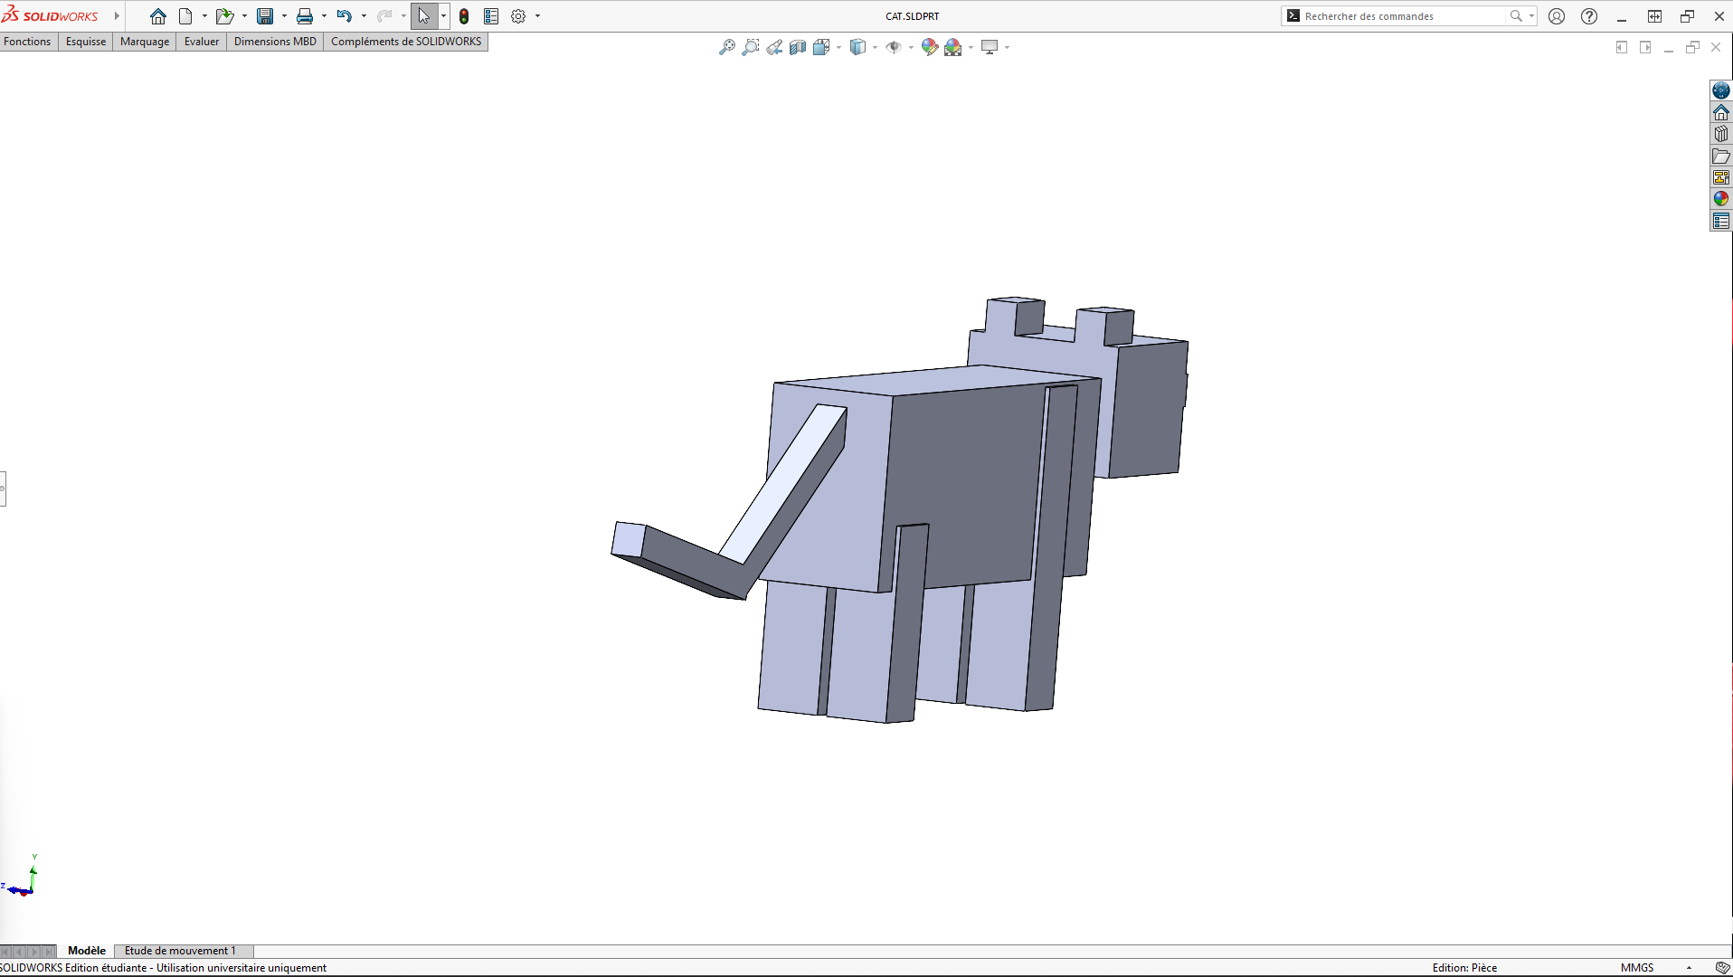1733x977 pixels.
Task: Click the tag icon in status bar
Action: point(1722,968)
